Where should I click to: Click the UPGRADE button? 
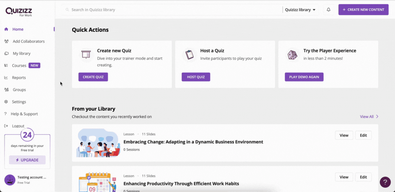click(27, 160)
